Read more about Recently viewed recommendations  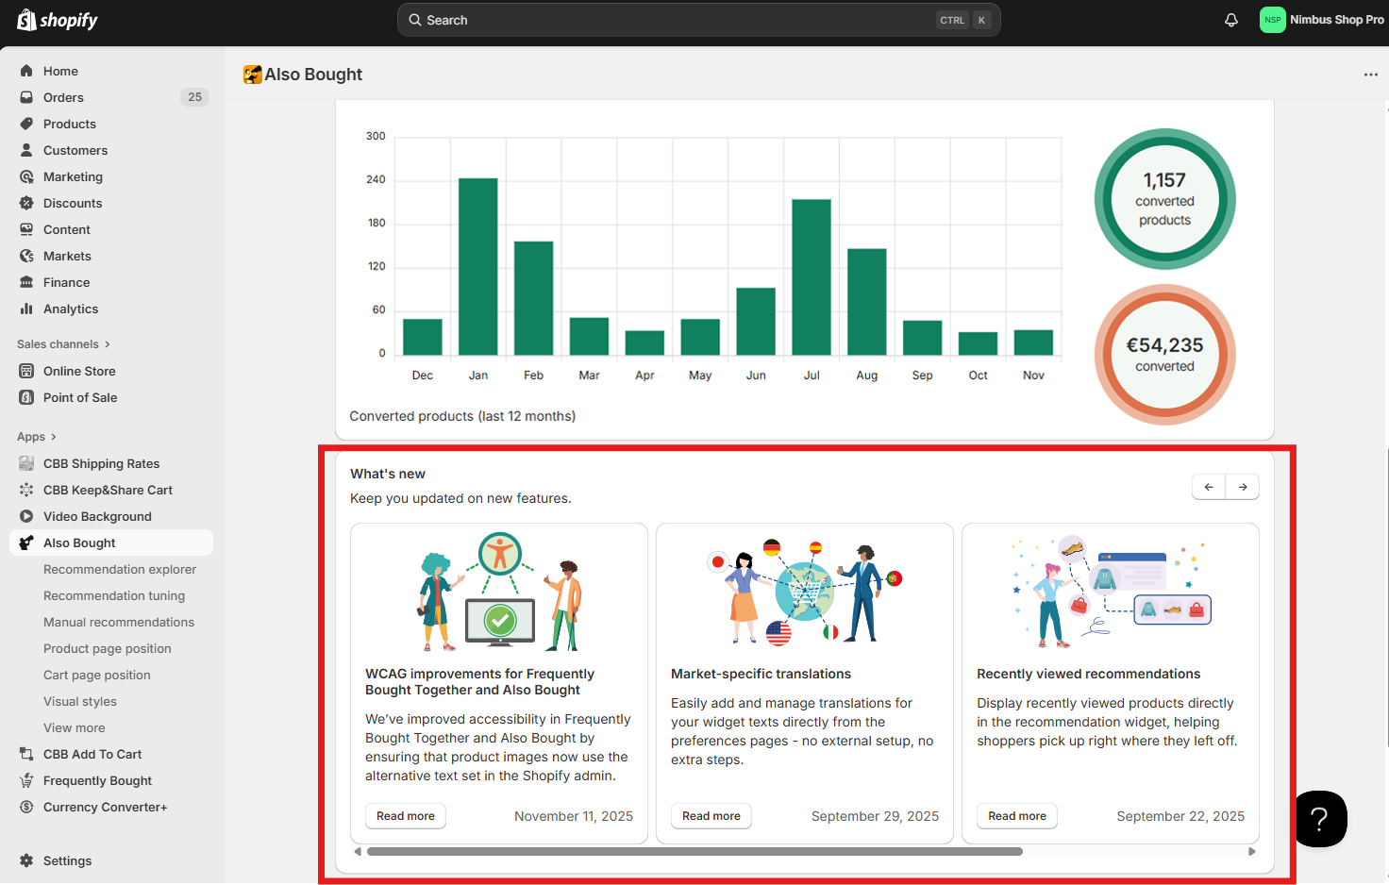[1017, 816]
